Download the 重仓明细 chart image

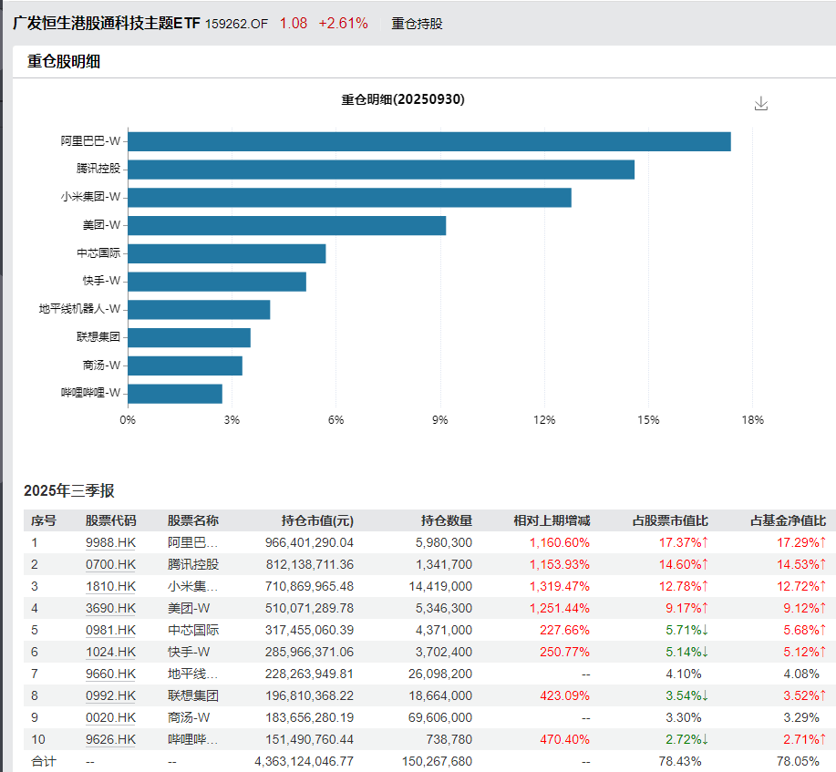coord(761,103)
